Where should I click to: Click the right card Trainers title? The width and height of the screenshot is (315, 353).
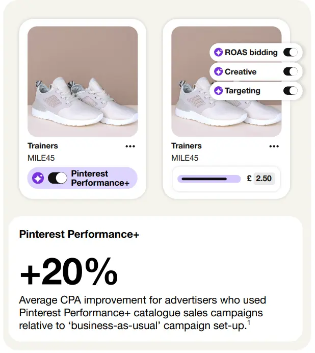(x=187, y=146)
